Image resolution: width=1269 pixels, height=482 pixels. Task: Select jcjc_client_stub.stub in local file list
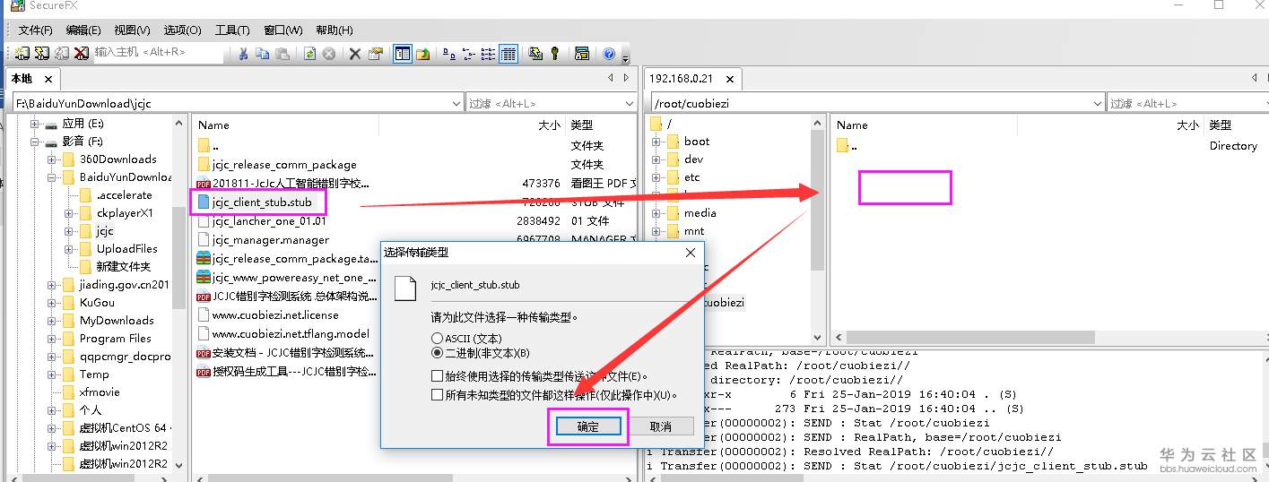pyautogui.click(x=262, y=202)
